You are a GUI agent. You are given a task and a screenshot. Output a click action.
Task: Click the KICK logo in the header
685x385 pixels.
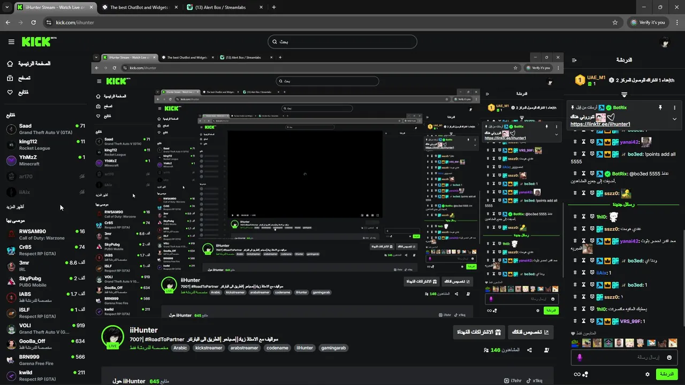click(x=39, y=42)
